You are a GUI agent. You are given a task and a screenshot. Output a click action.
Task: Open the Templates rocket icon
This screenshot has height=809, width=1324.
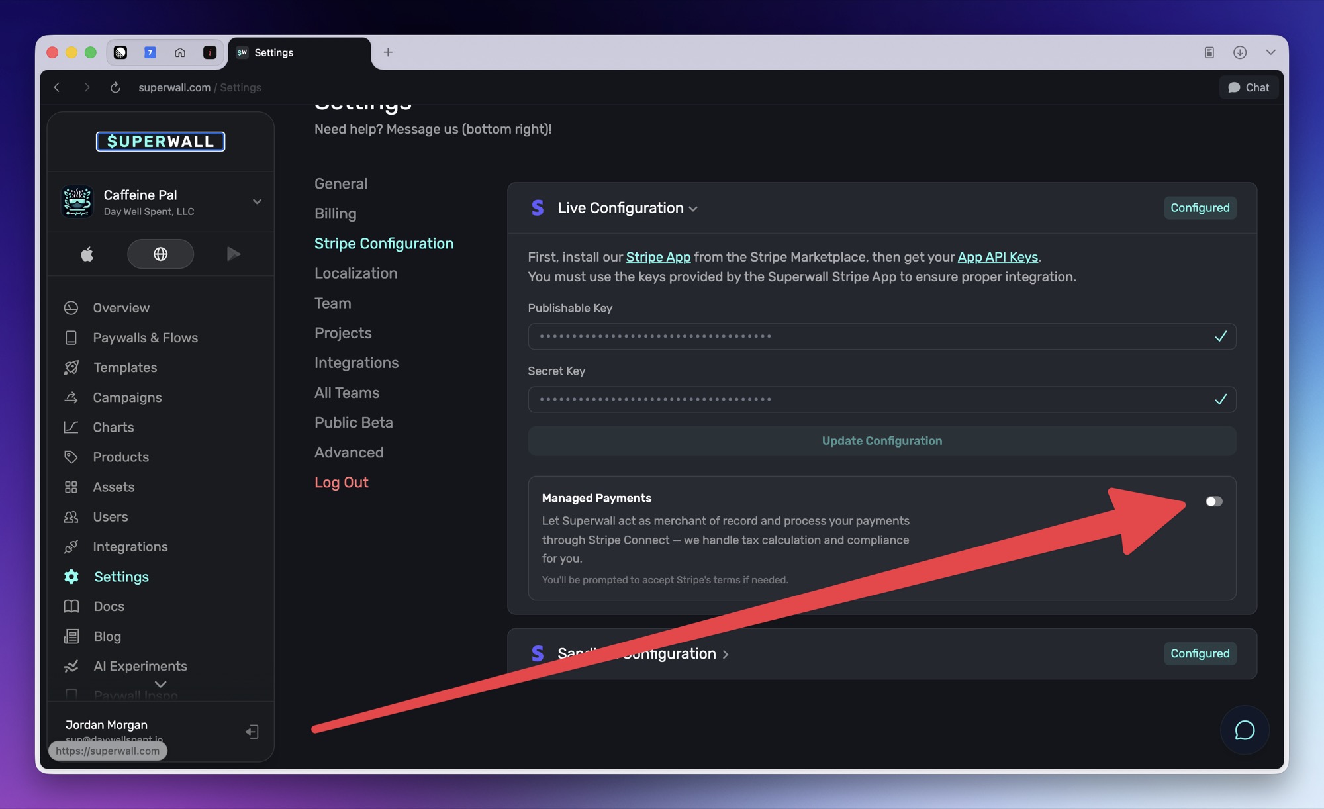pos(71,367)
